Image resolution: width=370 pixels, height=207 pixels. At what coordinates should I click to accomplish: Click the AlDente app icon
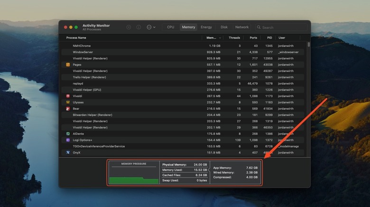click(68, 134)
